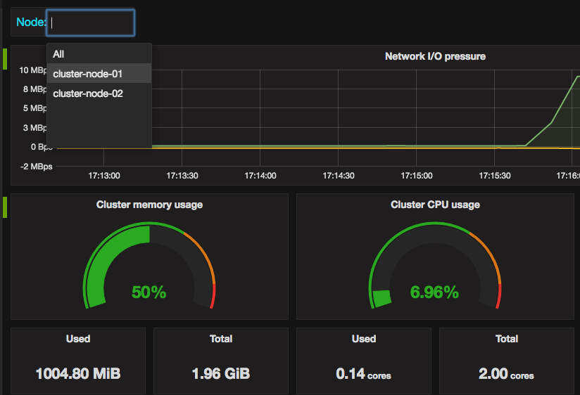
Task: Open the Network I/O pressure panel title menu
Action: coord(435,56)
